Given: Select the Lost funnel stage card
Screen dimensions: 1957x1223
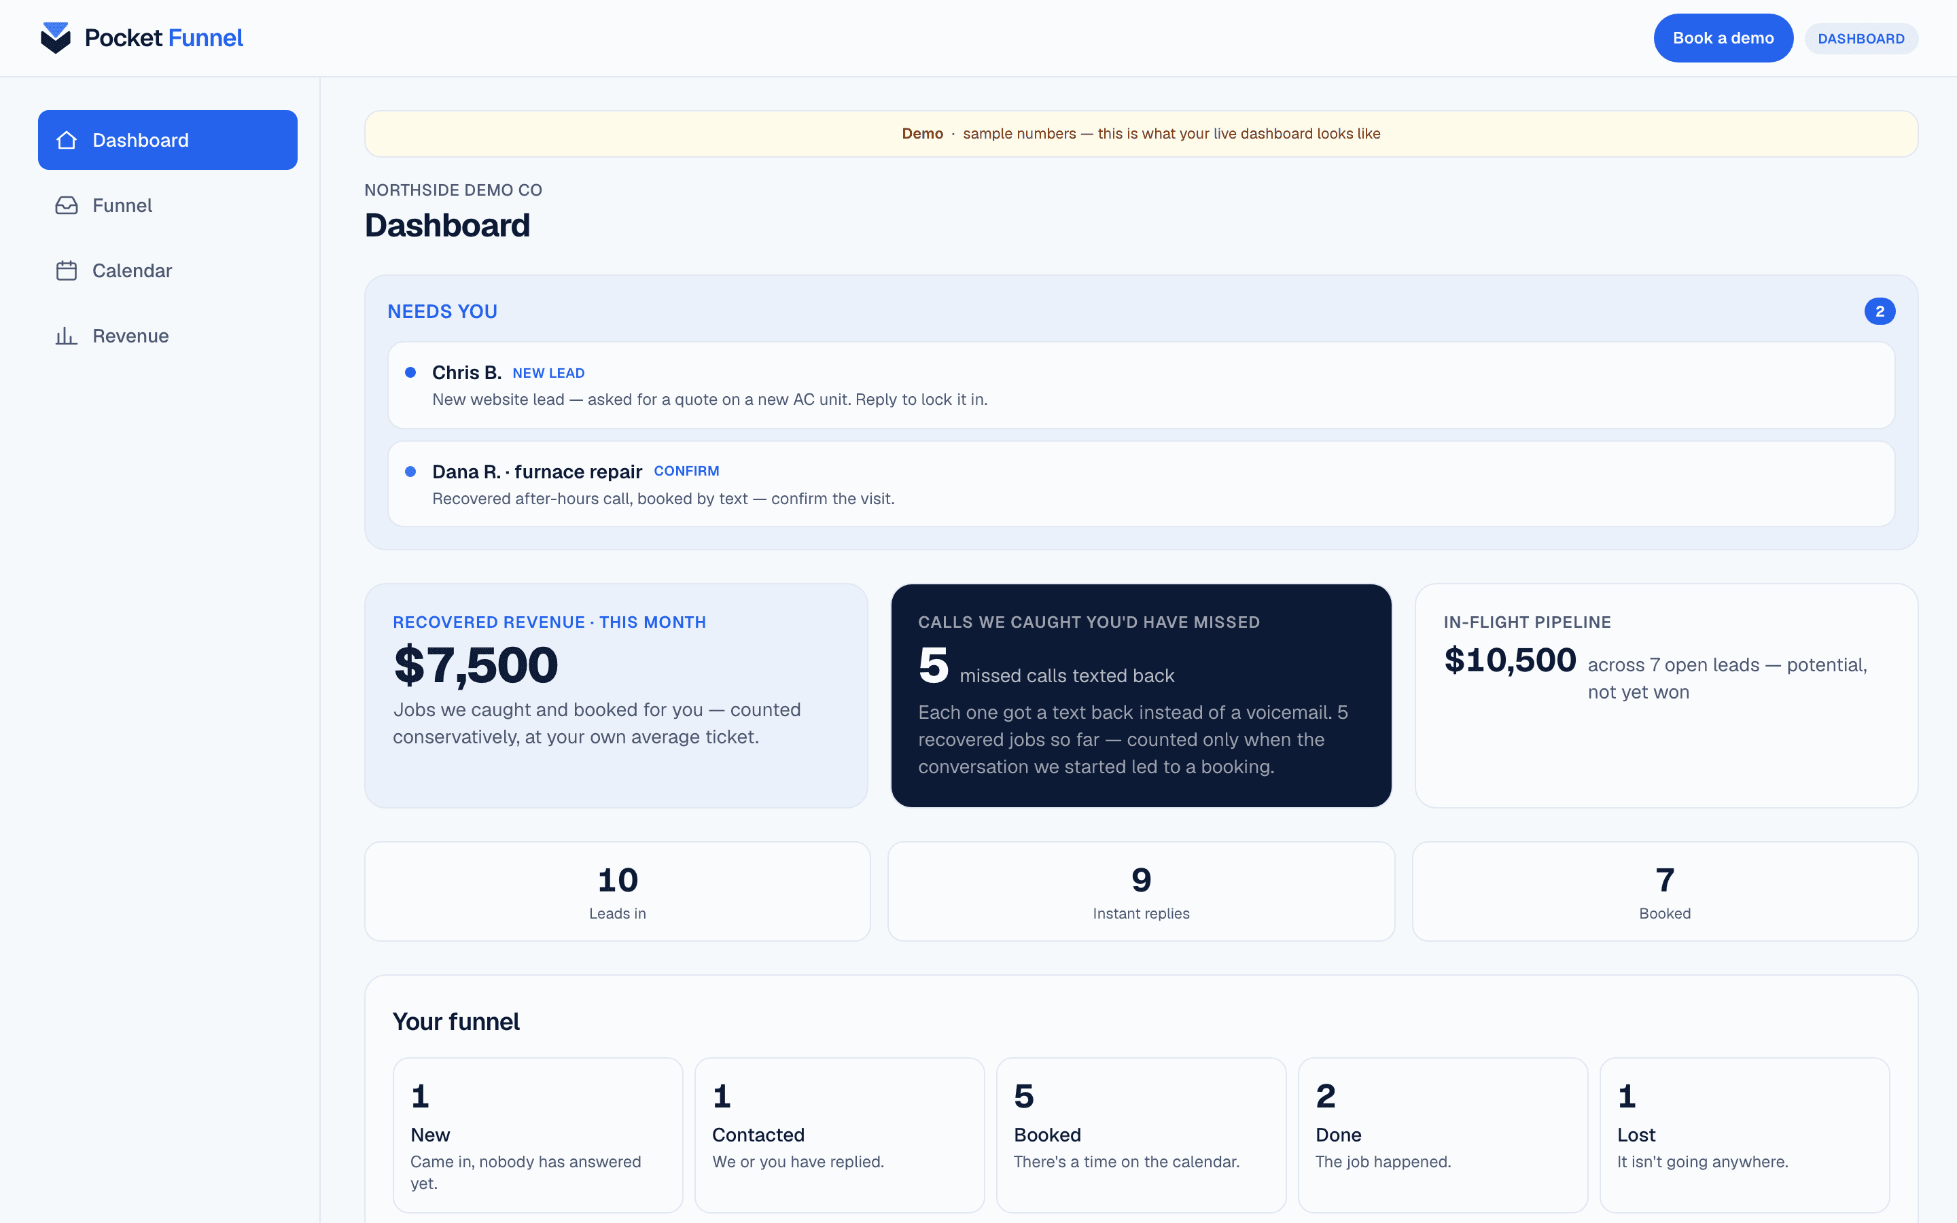Looking at the screenshot, I should (x=1744, y=1135).
